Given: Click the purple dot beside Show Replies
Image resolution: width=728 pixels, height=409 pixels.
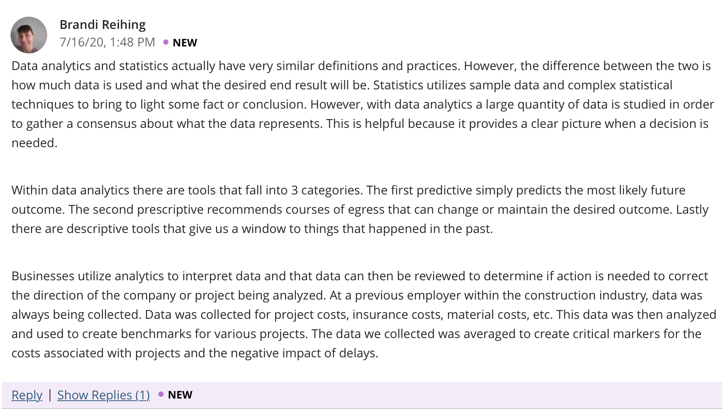Looking at the screenshot, I should 161,395.
